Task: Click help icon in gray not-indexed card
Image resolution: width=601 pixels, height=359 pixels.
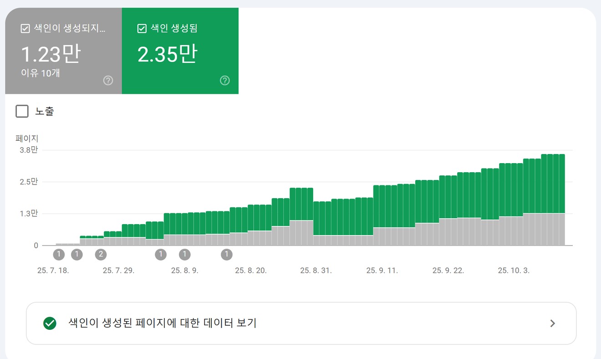Action: [108, 81]
